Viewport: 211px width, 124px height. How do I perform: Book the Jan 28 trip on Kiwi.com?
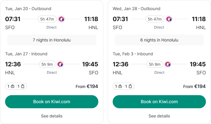pyautogui.click(x=159, y=102)
